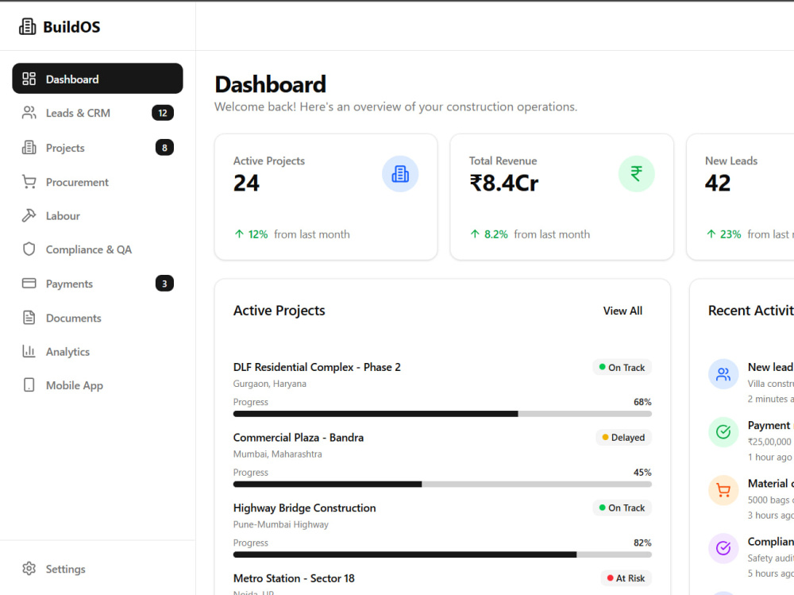Click the Gurgaon, Haryana location text

(x=269, y=384)
